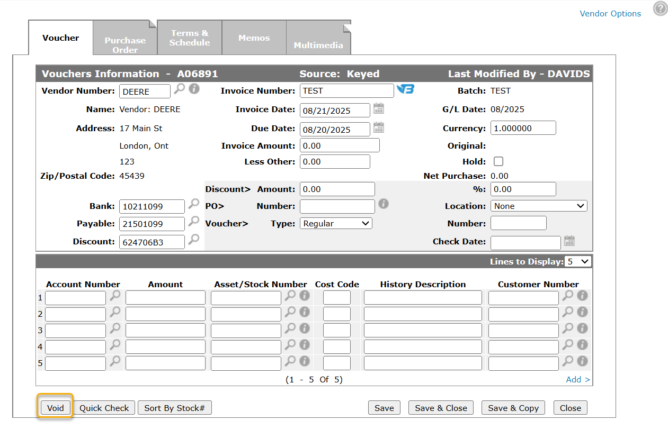Change the Lines to Display dropdown
The width and height of the screenshot is (668, 439).
(577, 261)
